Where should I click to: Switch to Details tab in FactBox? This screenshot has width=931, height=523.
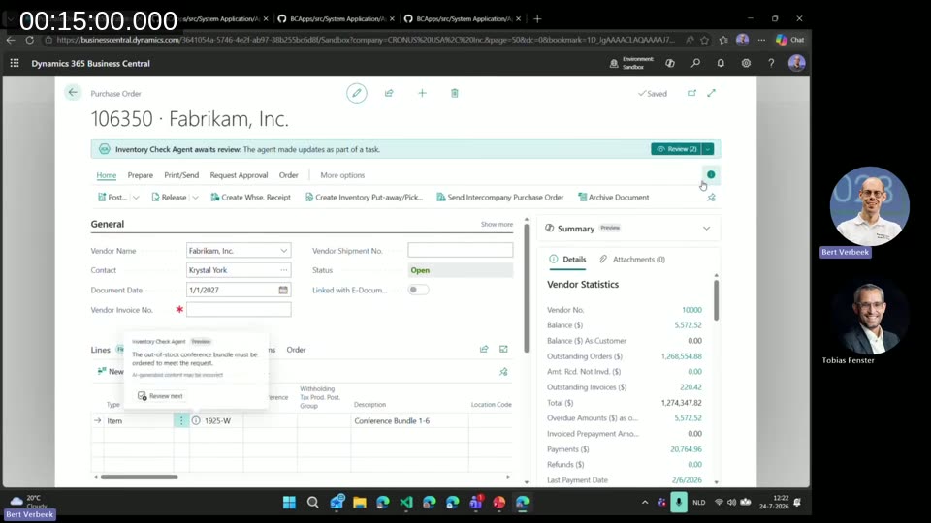tap(568, 260)
